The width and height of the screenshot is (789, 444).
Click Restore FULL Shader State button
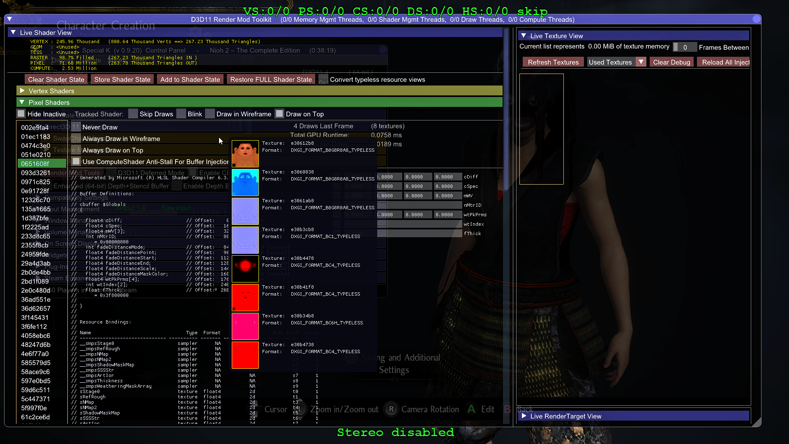(271, 79)
